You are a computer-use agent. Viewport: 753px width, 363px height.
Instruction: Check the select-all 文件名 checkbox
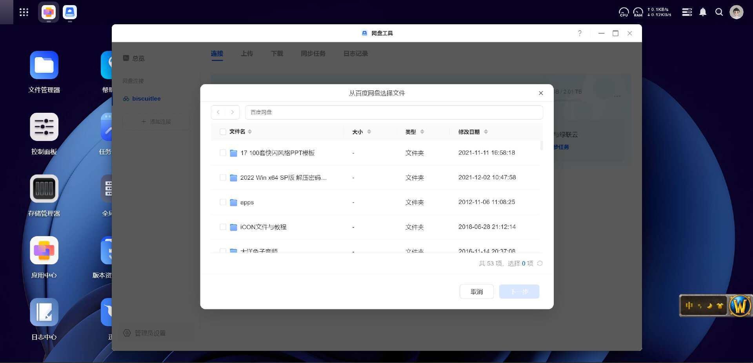[x=223, y=132]
